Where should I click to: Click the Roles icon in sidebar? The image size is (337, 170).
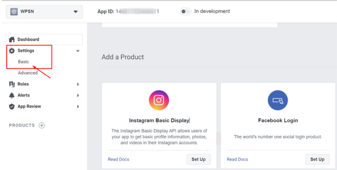tap(12, 84)
